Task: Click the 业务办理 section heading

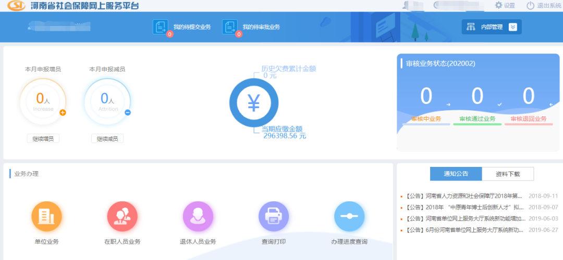Action: tap(26, 174)
